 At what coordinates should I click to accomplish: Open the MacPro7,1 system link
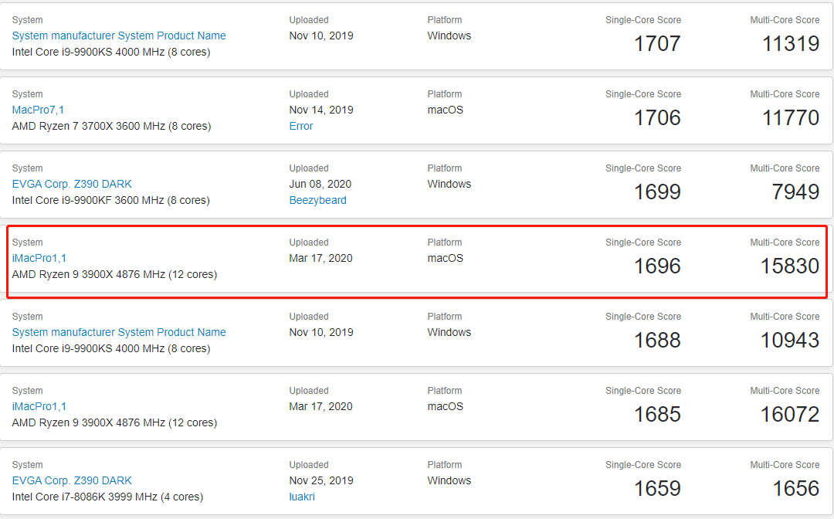pyautogui.click(x=38, y=110)
